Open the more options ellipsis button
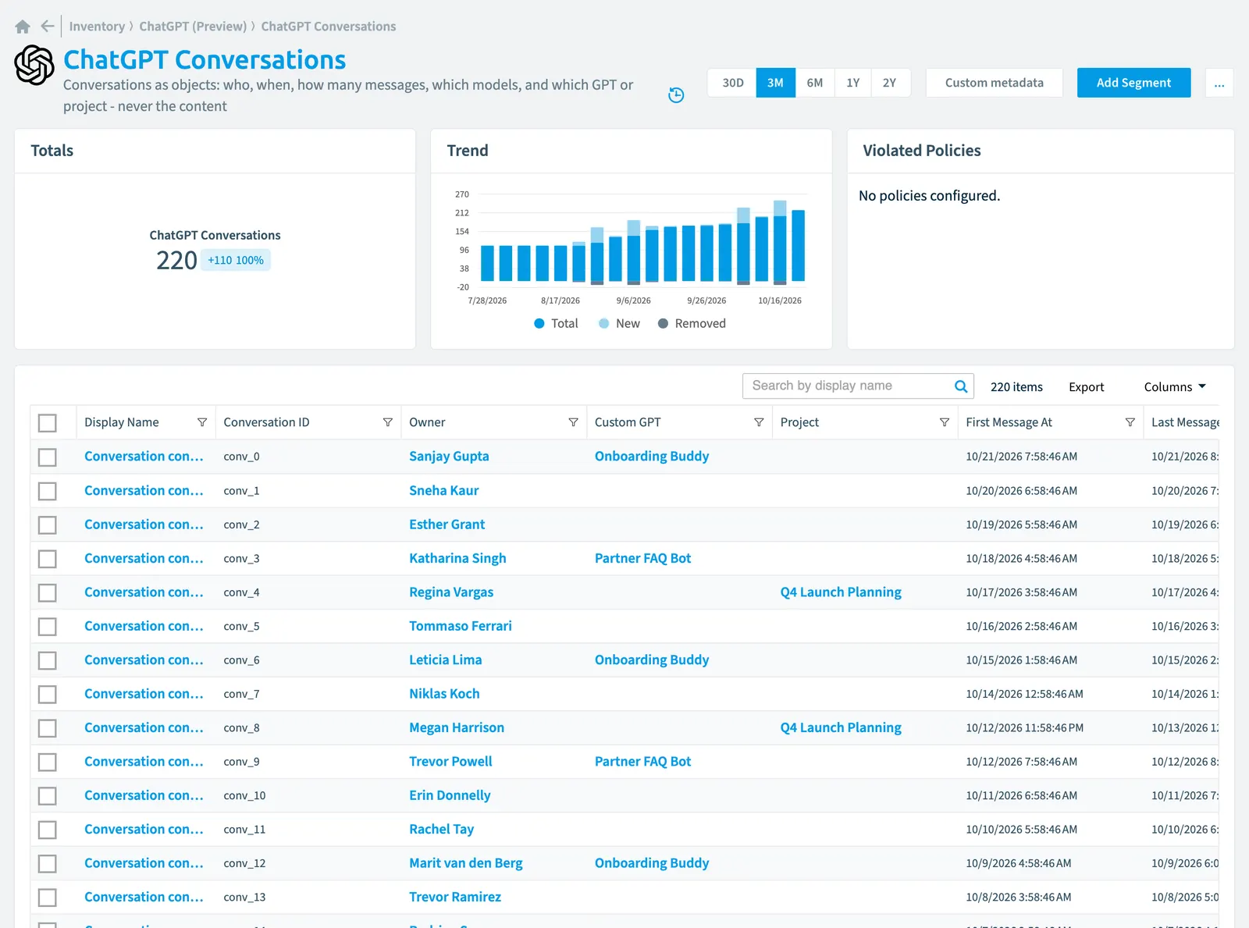Screen dimensions: 1249x928 pyautogui.click(x=1219, y=83)
